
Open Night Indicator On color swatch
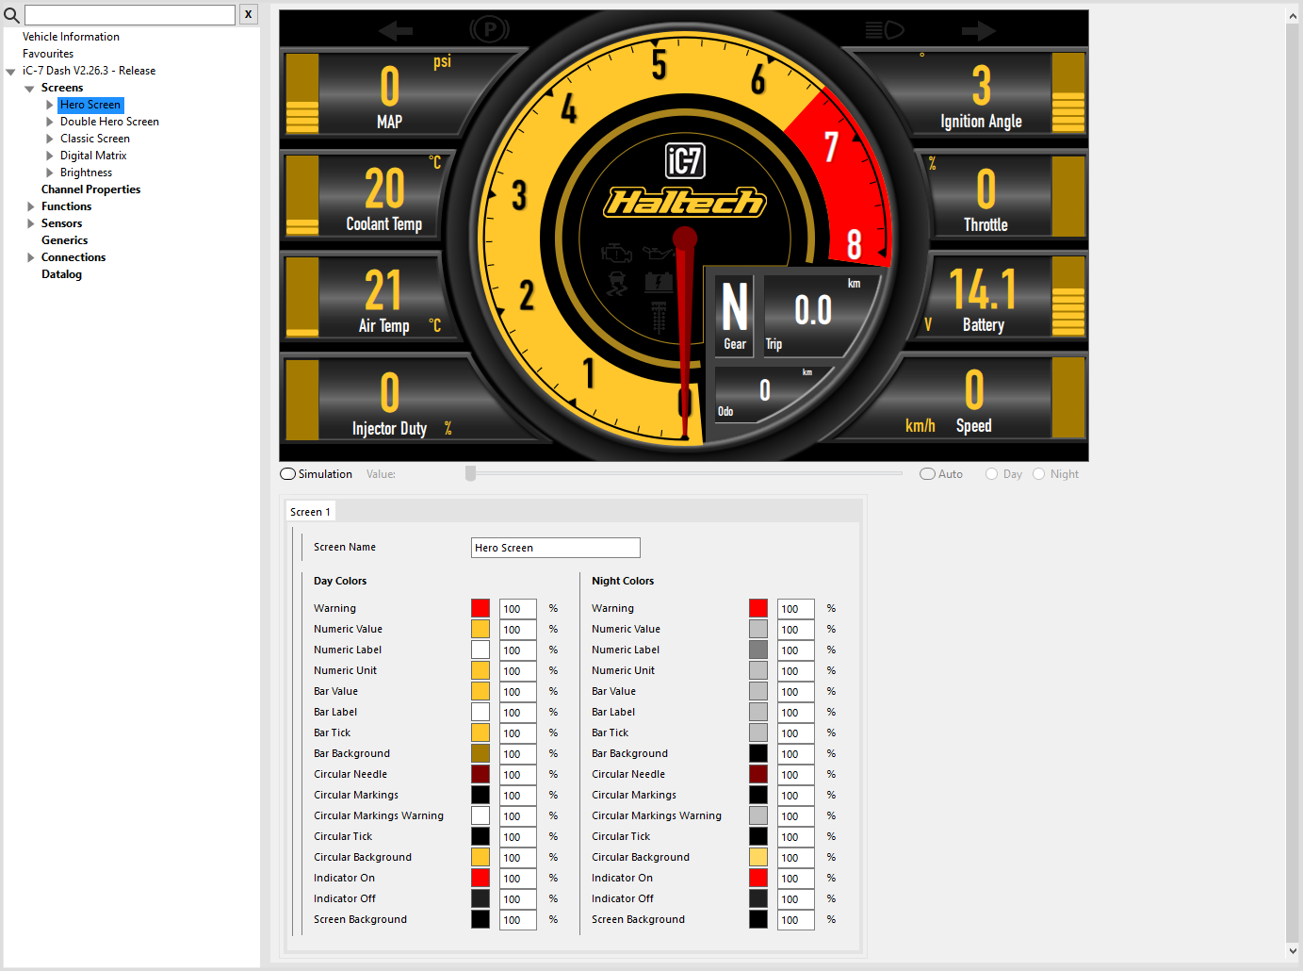[x=758, y=878]
